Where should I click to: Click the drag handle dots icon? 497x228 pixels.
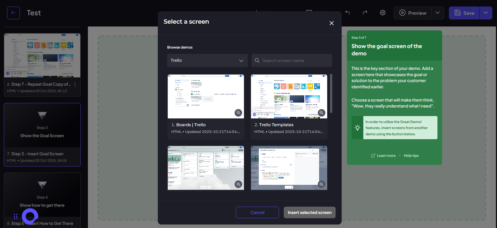coord(16,216)
